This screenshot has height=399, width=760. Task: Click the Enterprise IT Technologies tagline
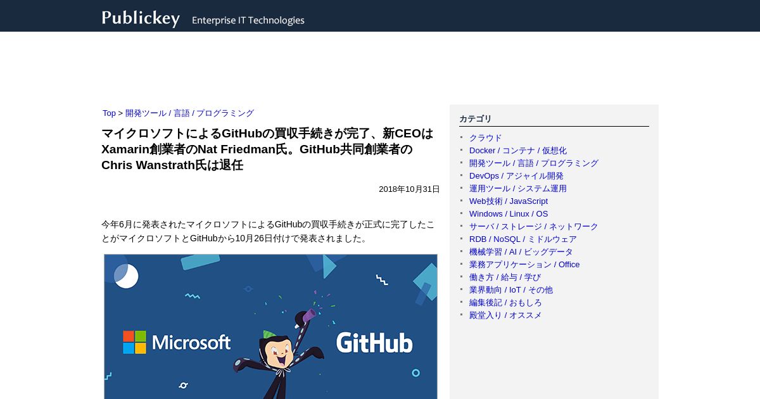tap(248, 20)
